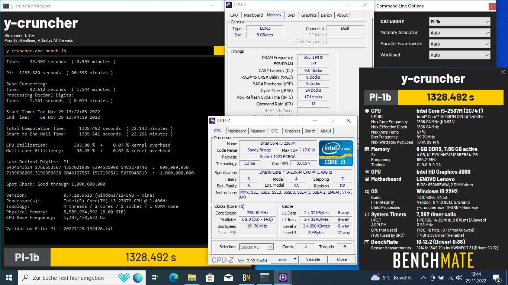Click the Validation File line in y-cruncher output
The width and height of the screenshot is (508, 285).
[x=60, y=229]
